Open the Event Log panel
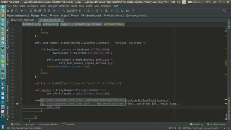231x130 pixels. point(196,124)
